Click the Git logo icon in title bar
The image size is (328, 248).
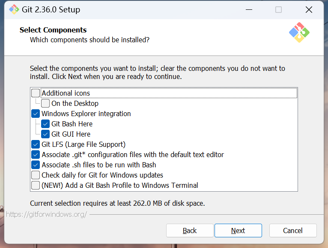(14, 9)
